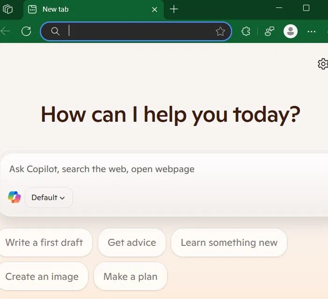The height and width of the screenshot is (299, 328).
Task: Click the people icon beside Extensions
Action: point(270,31)
